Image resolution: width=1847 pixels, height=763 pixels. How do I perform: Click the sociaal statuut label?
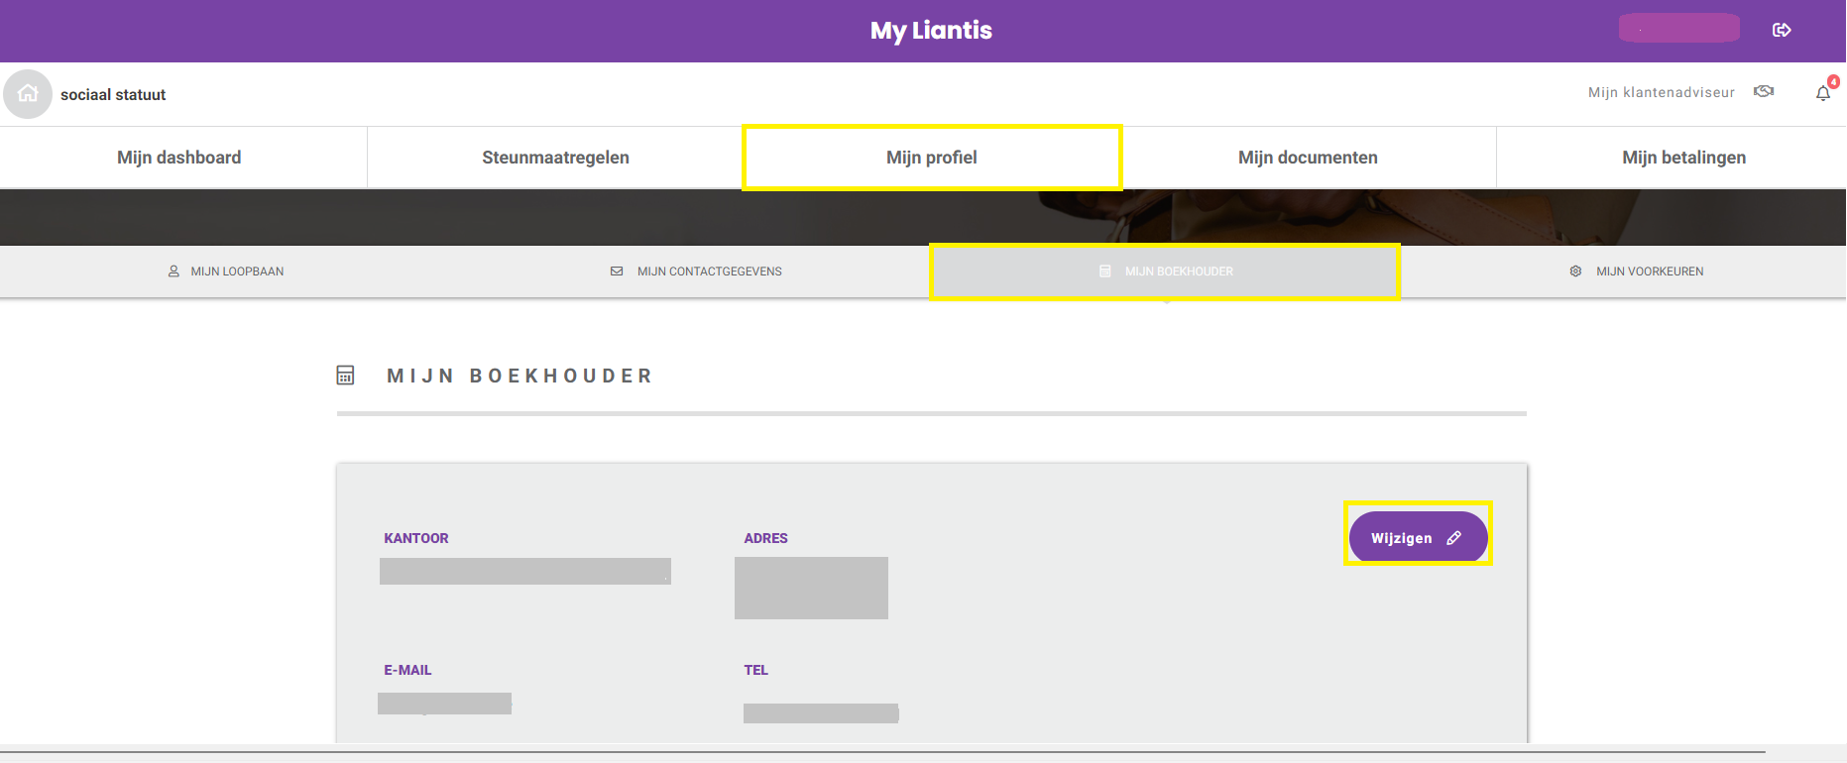coord(113,95)
